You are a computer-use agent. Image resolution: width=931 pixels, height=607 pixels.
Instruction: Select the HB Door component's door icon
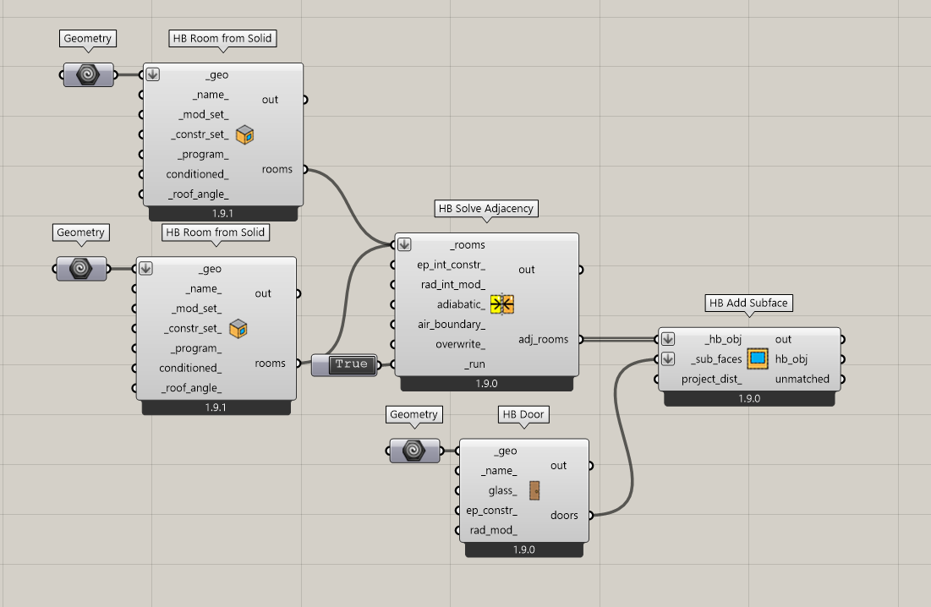coord(534,490)
